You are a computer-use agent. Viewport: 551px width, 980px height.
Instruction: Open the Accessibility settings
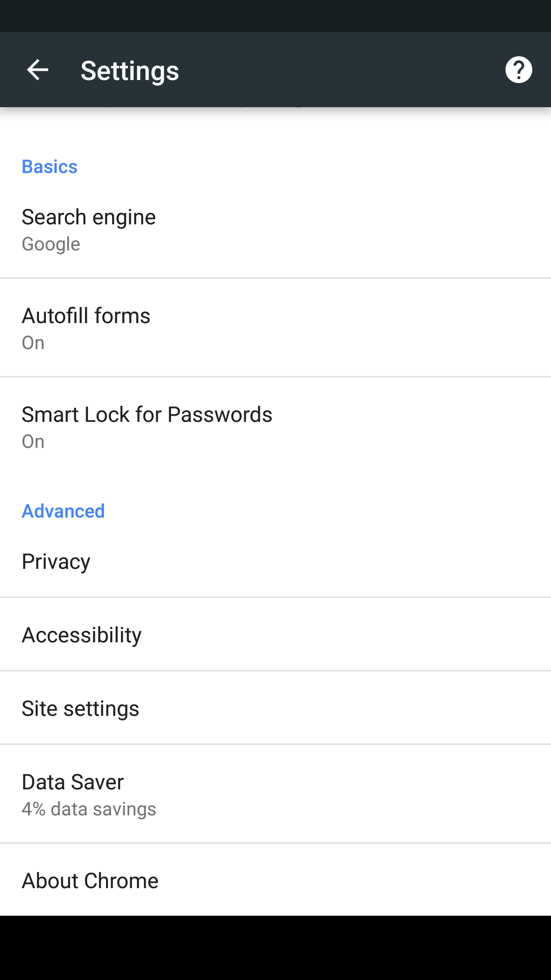pos(82,635)
